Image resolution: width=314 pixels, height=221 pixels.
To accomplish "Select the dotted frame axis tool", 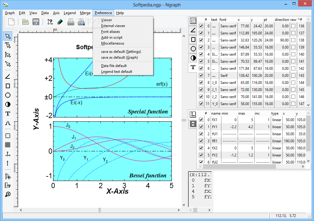I will [x=8, y=136].
